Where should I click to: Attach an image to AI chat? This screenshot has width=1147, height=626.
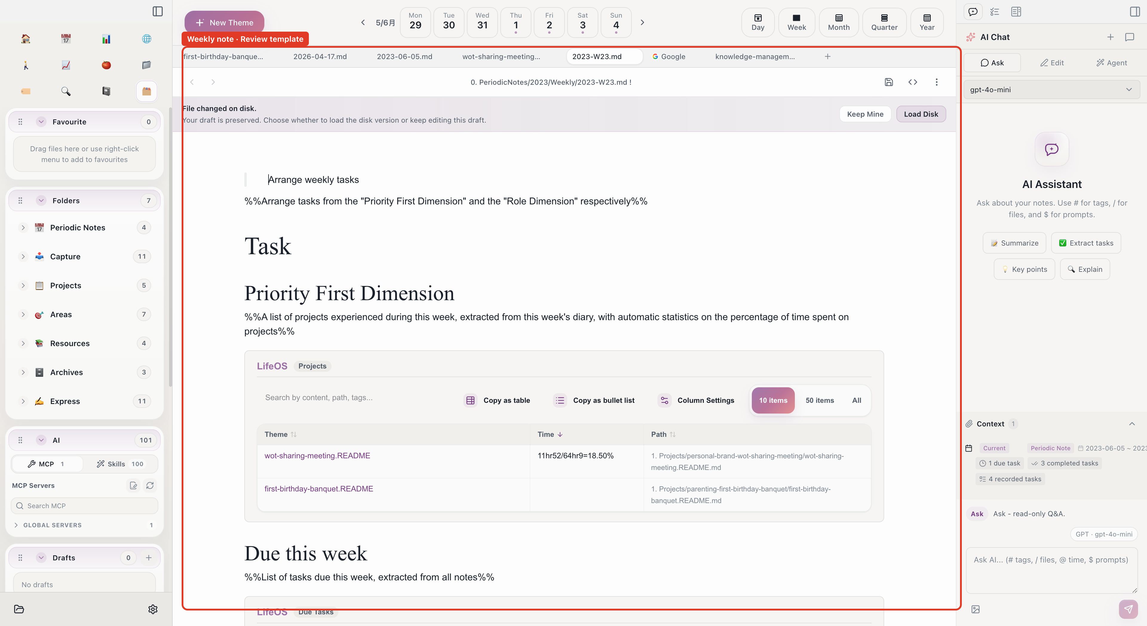click(x=976, y=609)
